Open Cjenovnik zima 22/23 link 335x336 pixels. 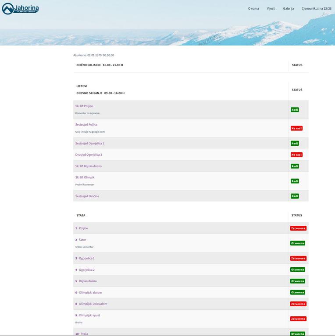coord(316,8)
